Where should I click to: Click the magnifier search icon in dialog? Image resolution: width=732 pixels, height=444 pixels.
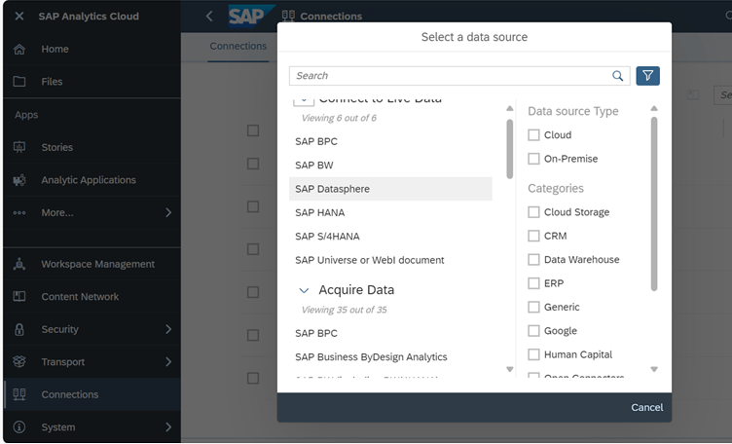617,76
